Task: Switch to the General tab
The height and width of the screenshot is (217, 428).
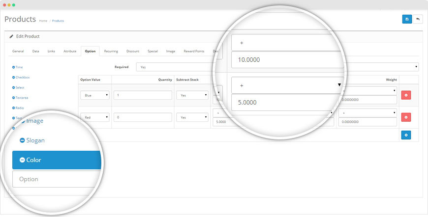Action: (18, 51)
